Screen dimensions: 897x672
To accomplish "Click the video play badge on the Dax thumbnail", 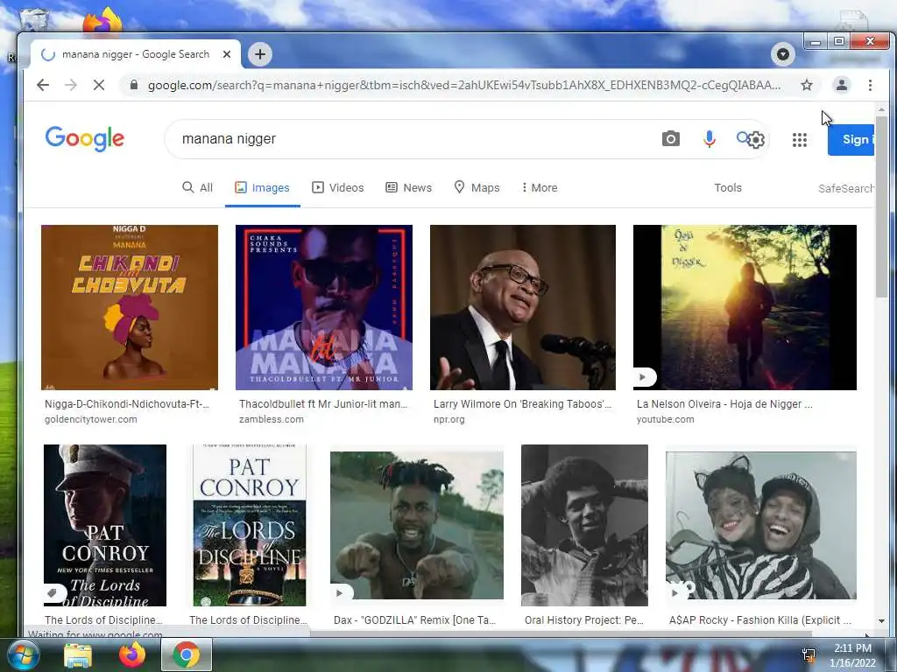I will 342,593.
